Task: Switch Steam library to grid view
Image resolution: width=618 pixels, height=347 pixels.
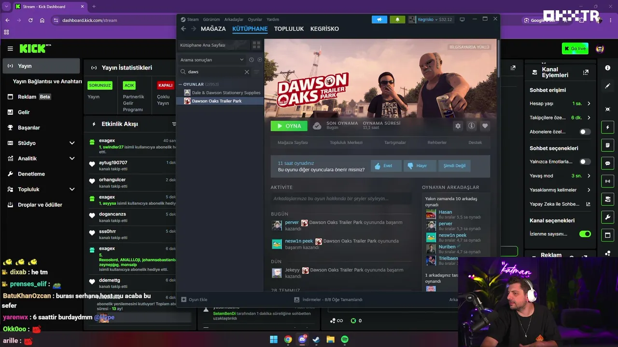Action: coord(256,45)
